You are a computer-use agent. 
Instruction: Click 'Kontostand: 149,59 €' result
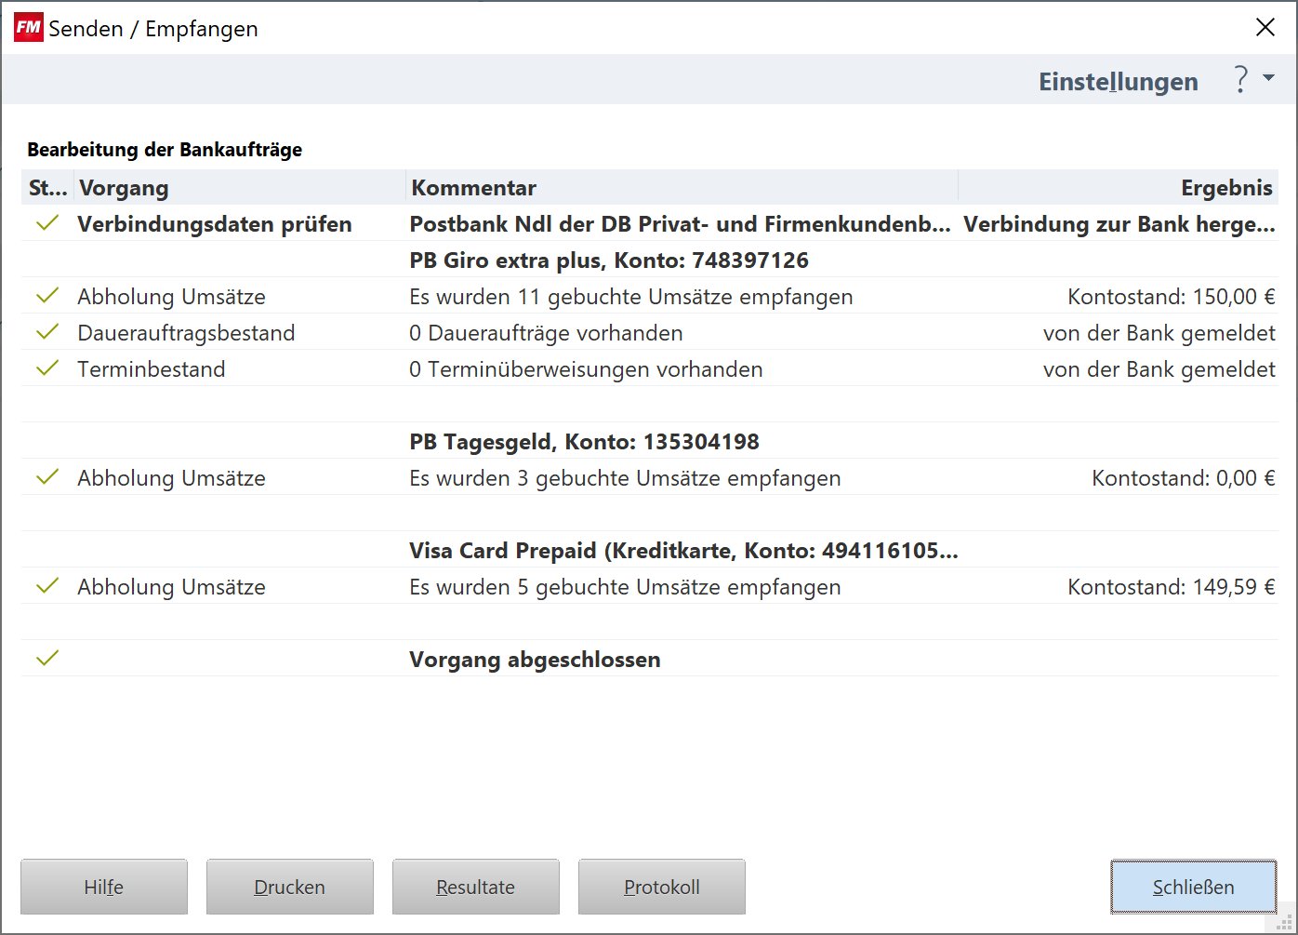[1172, 587]
